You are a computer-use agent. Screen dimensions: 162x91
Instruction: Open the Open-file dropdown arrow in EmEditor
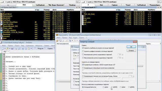pos(10,49)
